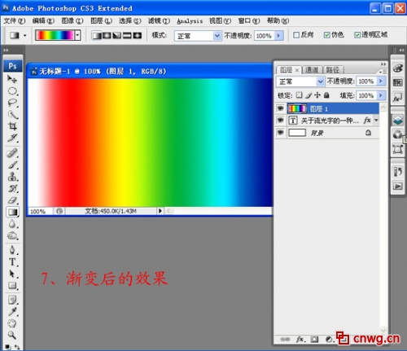
Task: Click the add layer mask button
Action: [x=314, y=340]
